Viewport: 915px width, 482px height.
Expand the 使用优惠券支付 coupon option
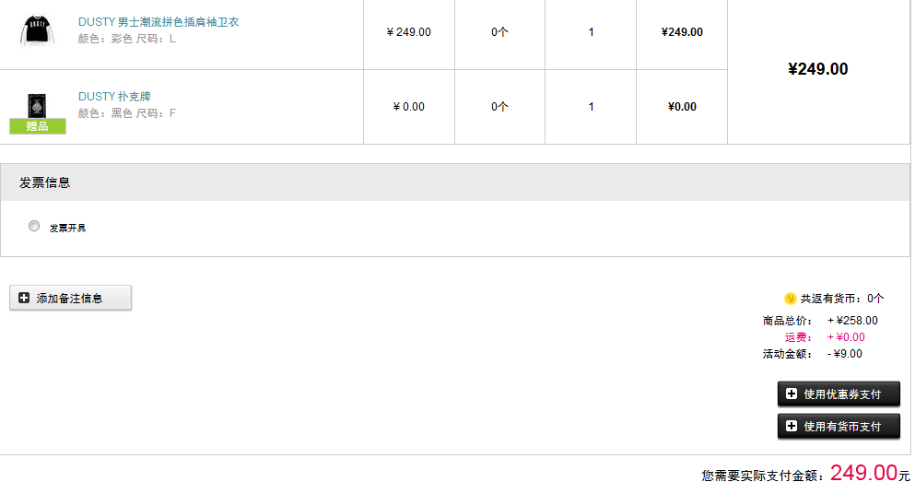click(x=839, y=394)
